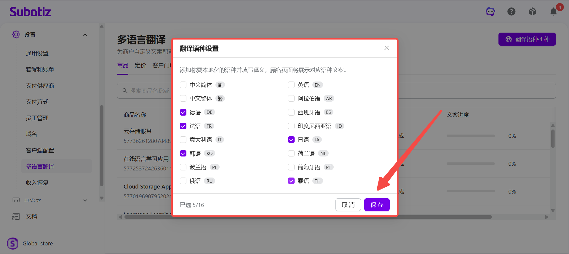Open the chatbot assistant icon
Screen dimensions: 569x254
pyautogui.click(x=490, y=12)
